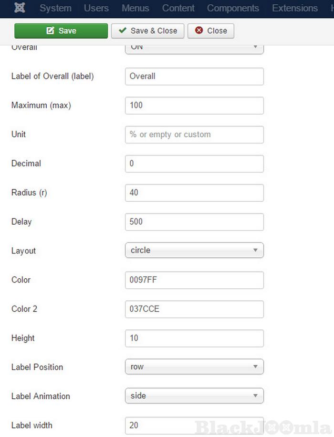Open the Content menu

(178, 8)
